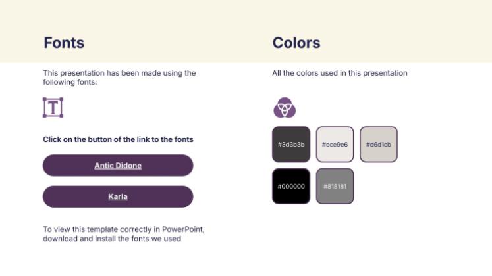
Task: Pick the #818181 medium gray swatch
Action: coord(335,186)
